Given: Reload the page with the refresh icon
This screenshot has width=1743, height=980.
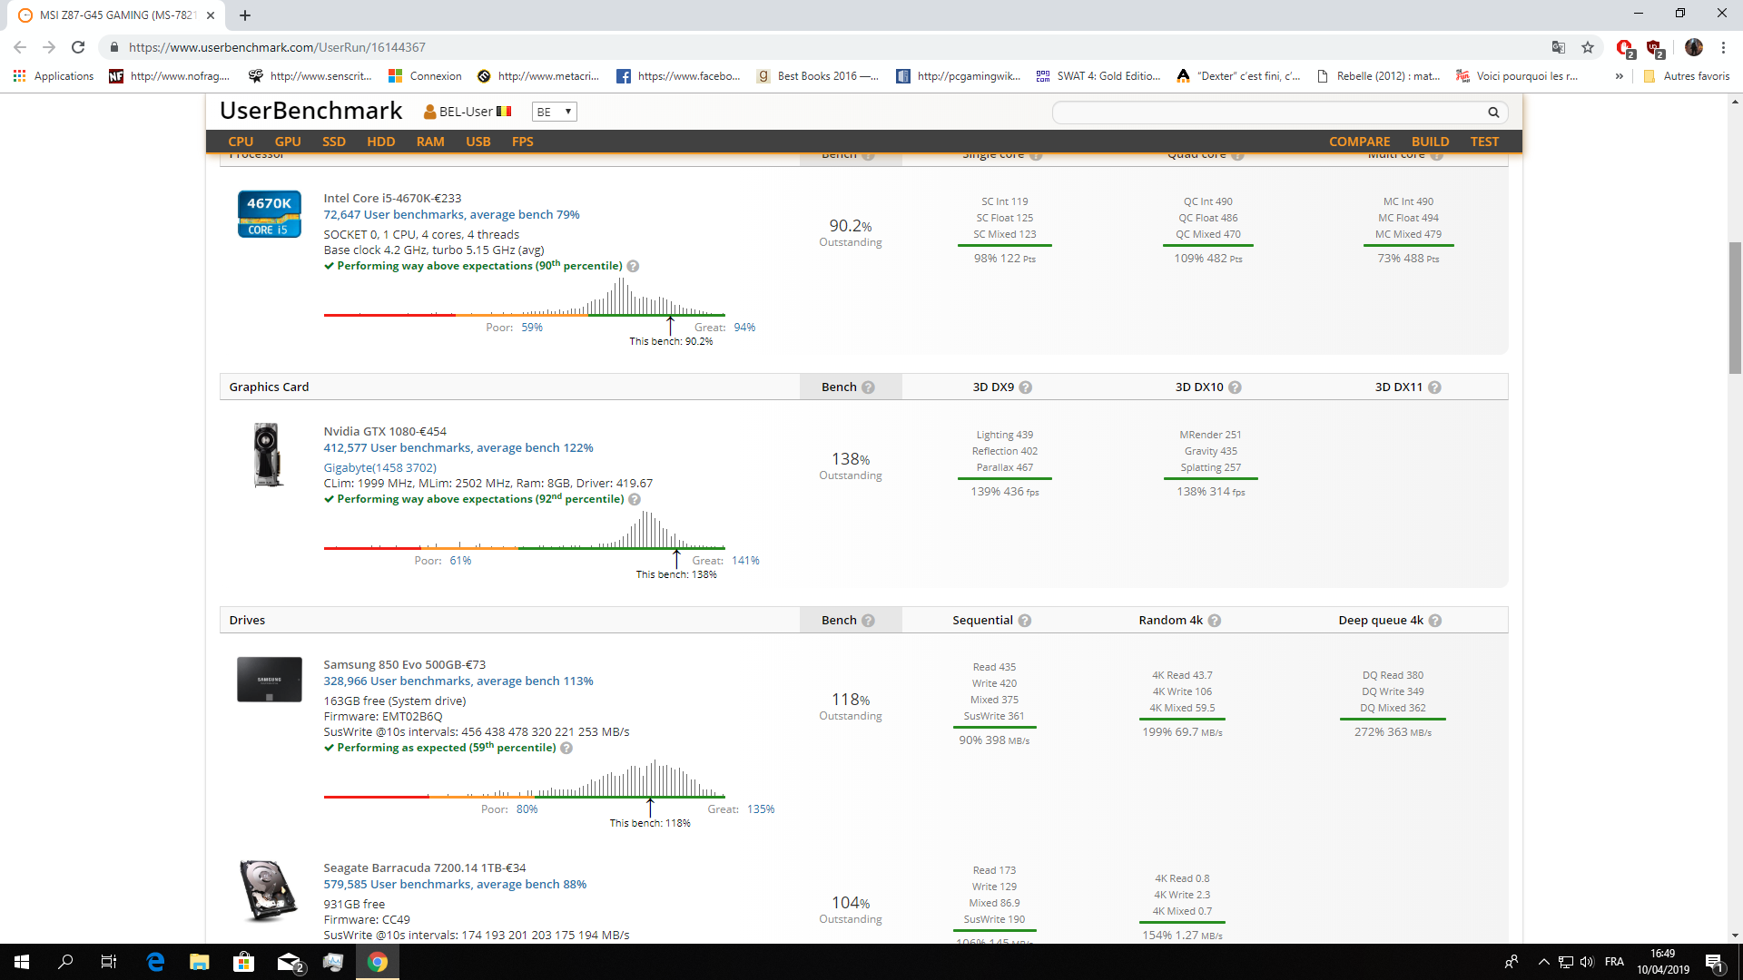Looking at the screenshot, I should tap(78, 47).
